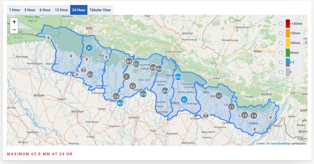Enable the >140mm legend checkbox

click(281, 24)
